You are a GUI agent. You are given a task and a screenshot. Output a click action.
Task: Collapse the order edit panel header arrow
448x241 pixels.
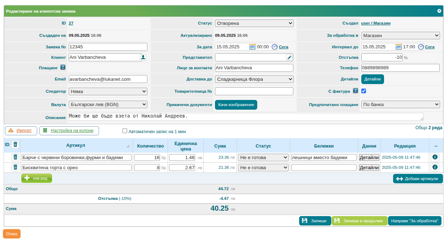tap(439, 11)
